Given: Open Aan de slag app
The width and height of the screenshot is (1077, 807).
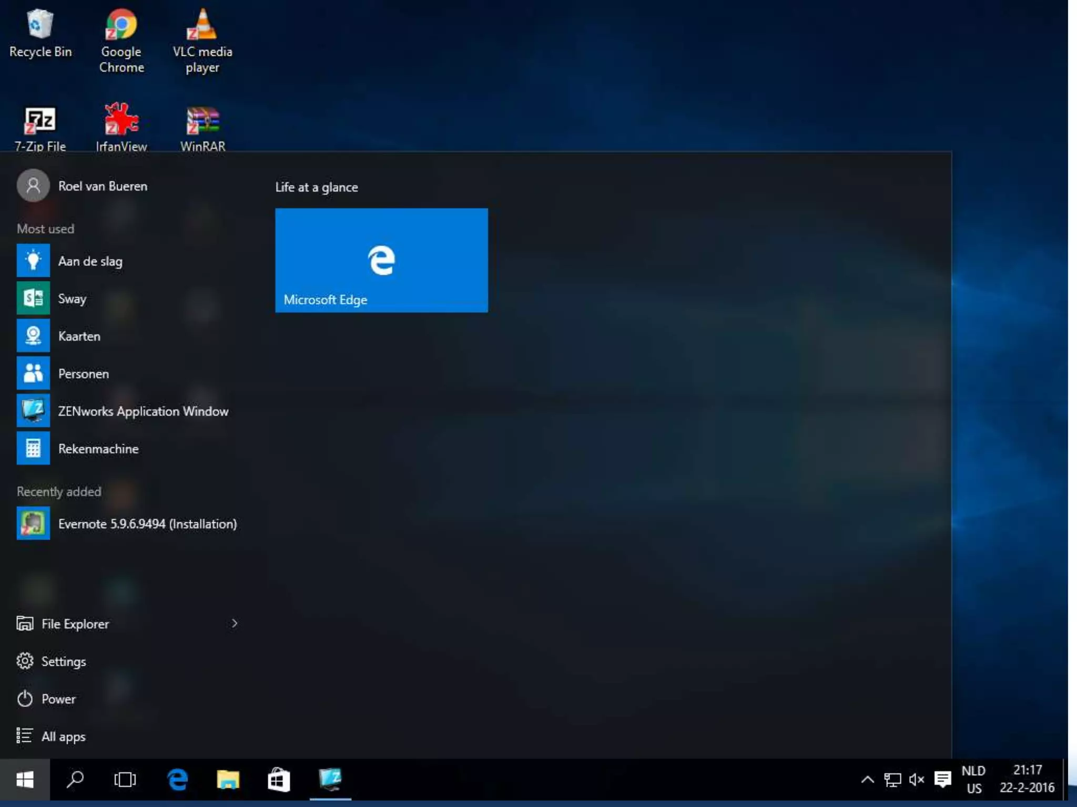Looking at the screenshot, I should tap(129, 261).
